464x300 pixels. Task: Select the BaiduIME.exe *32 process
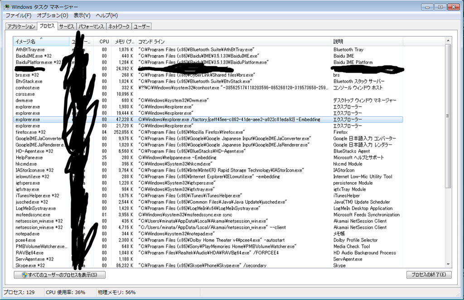(208, 56)
